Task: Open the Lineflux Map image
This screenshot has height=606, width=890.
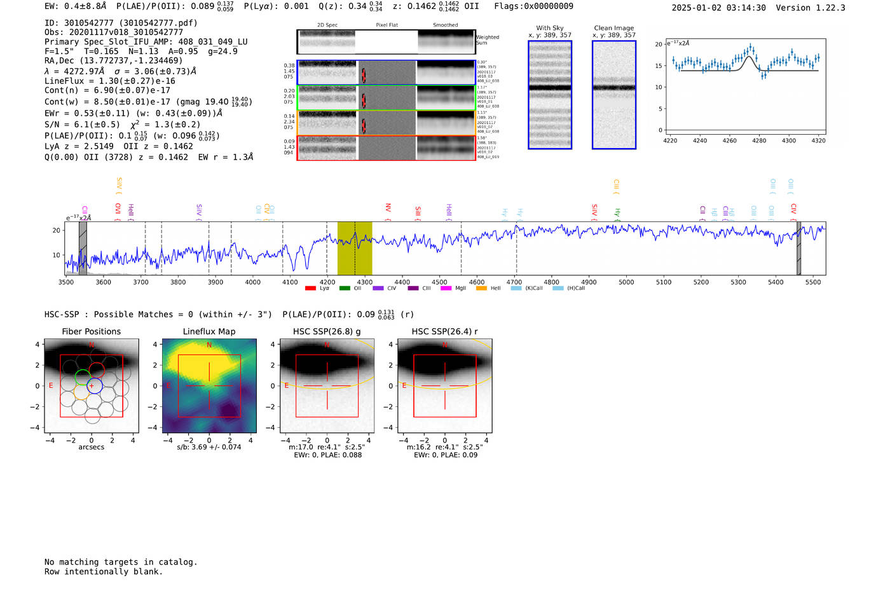Action: pyautogui.click(x=209, y=385)
